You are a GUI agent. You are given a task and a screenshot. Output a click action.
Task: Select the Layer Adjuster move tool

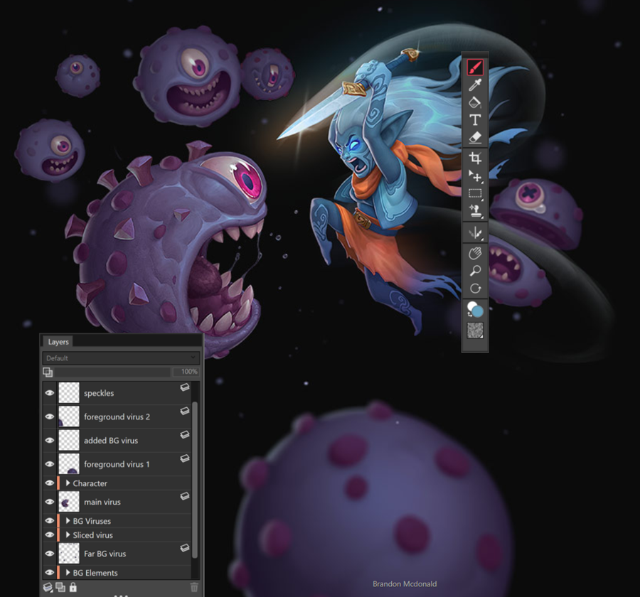tap(475, 176)
